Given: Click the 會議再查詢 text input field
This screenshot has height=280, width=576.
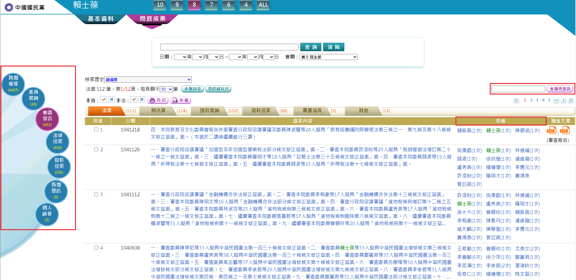Looking at the screenshot, I should 518,89.
